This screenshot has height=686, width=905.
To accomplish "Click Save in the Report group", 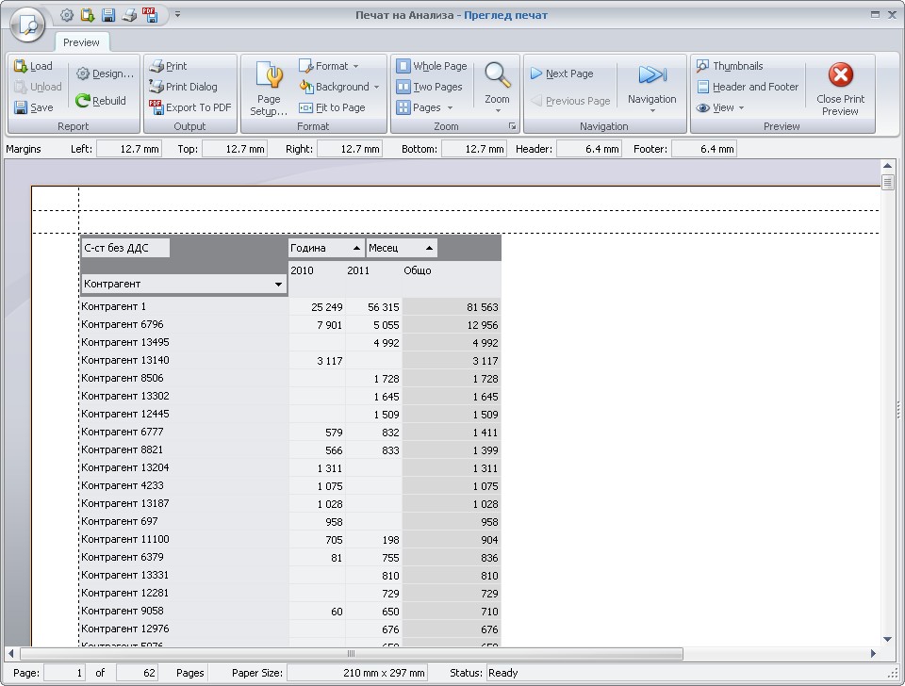I will click(34, 107).
